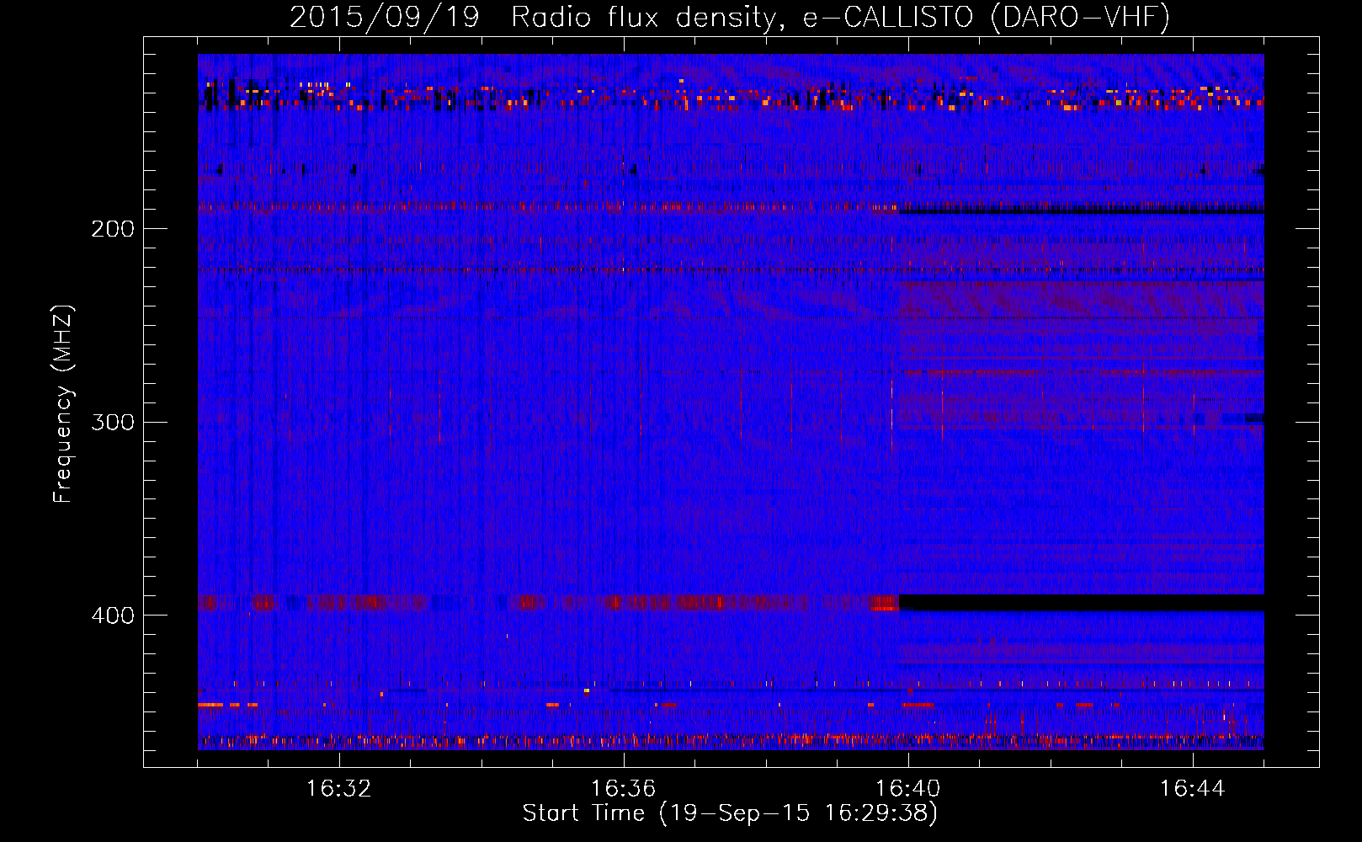Viewport: 1362px width, 842px height.
Task: Click the date '2015/09/19' in the title
Action: pos(385,18)
